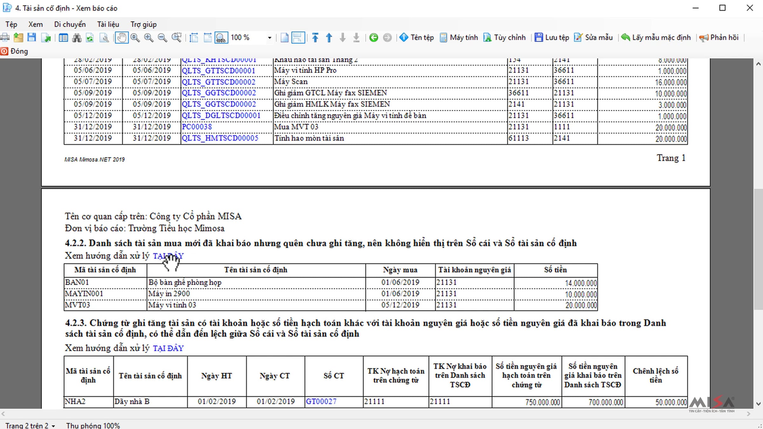Click the horizontal scrollbar right arrow
This screenshot has width=763, height=429.
[x=748, y=413]
